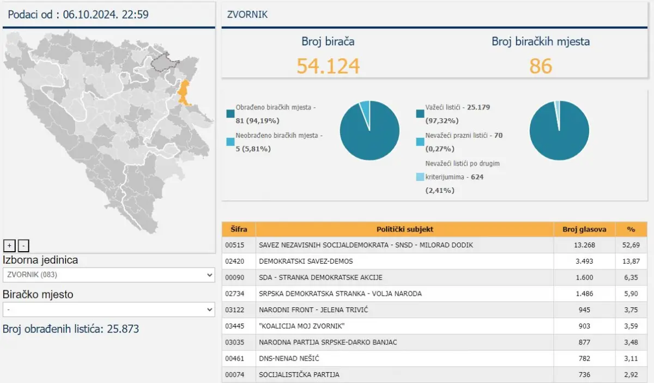Click the Važeći listići legend swatch
The image size is (654, 383).
[x=420, y=114]
